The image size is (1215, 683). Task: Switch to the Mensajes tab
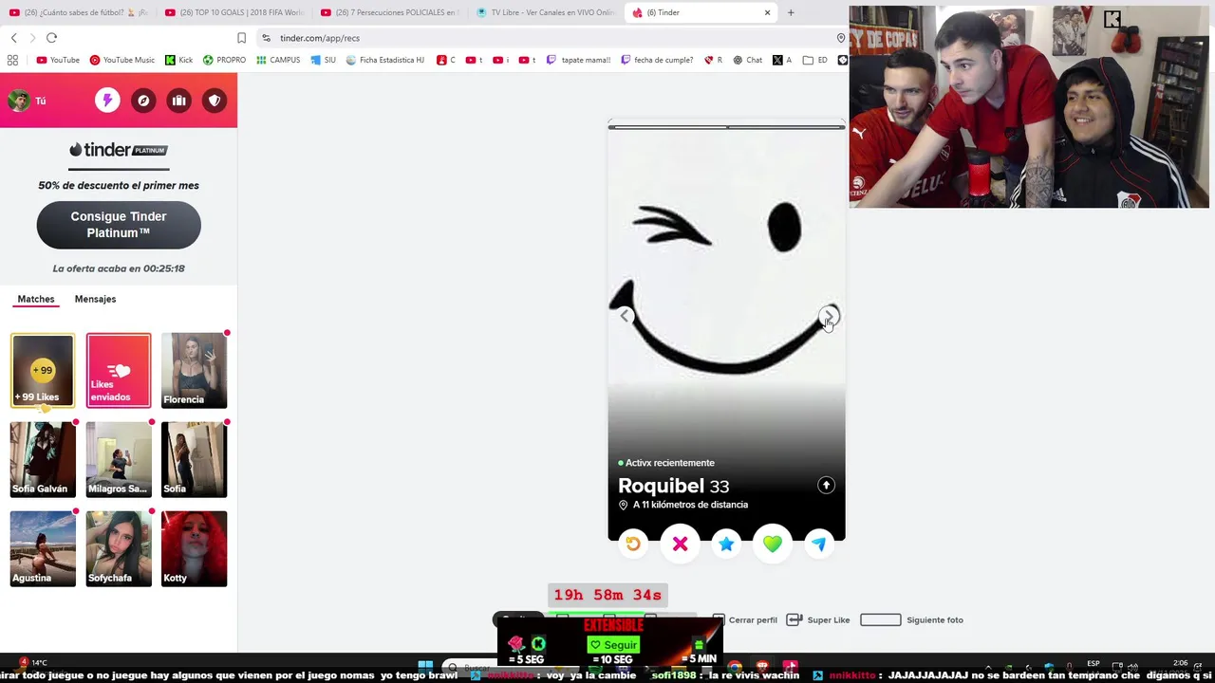pyautogui.click(x=95, y=299)
